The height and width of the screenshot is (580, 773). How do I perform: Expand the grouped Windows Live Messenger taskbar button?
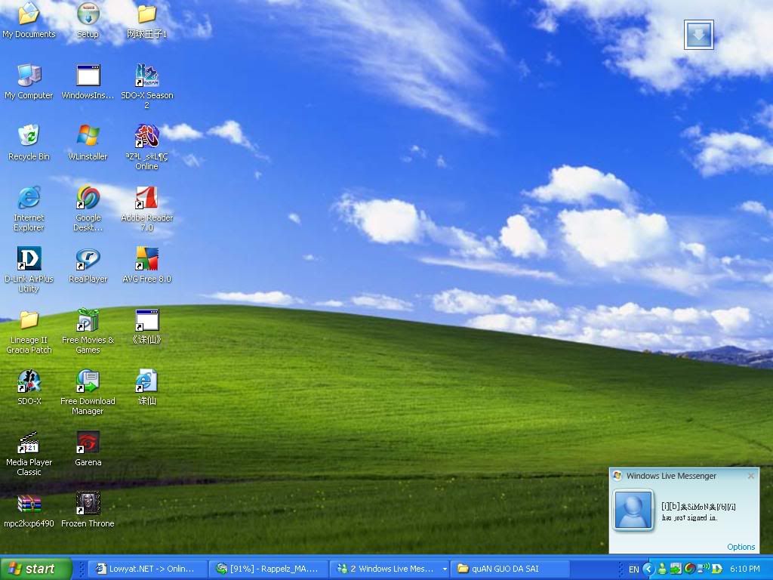(390, 568)
